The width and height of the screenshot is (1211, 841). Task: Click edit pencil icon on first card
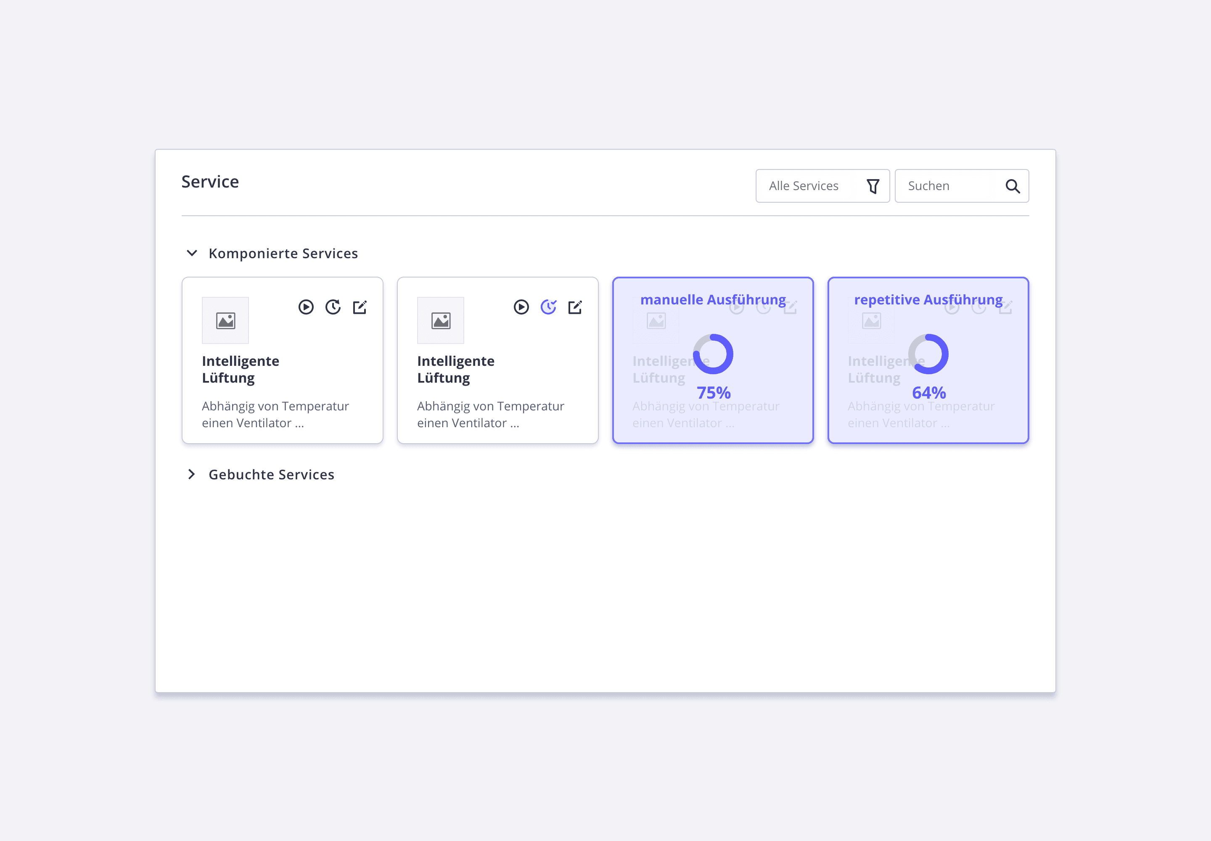(360, 307)
